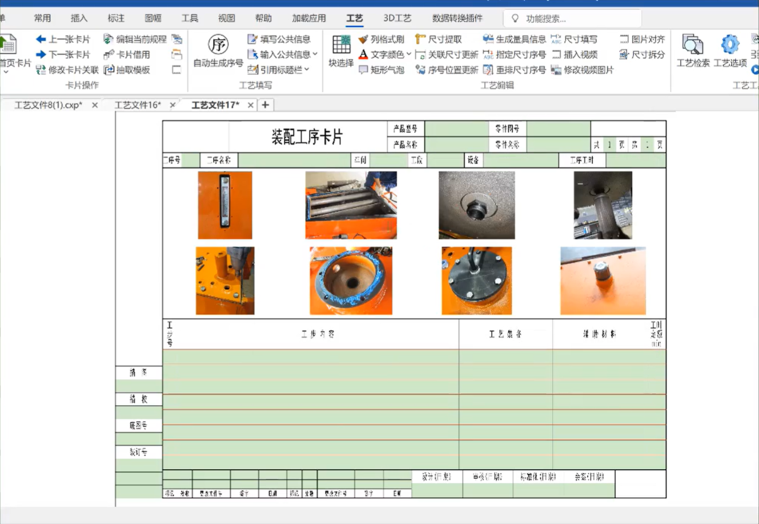Click 下一张卡片 to go forward

tap(63, 54)
